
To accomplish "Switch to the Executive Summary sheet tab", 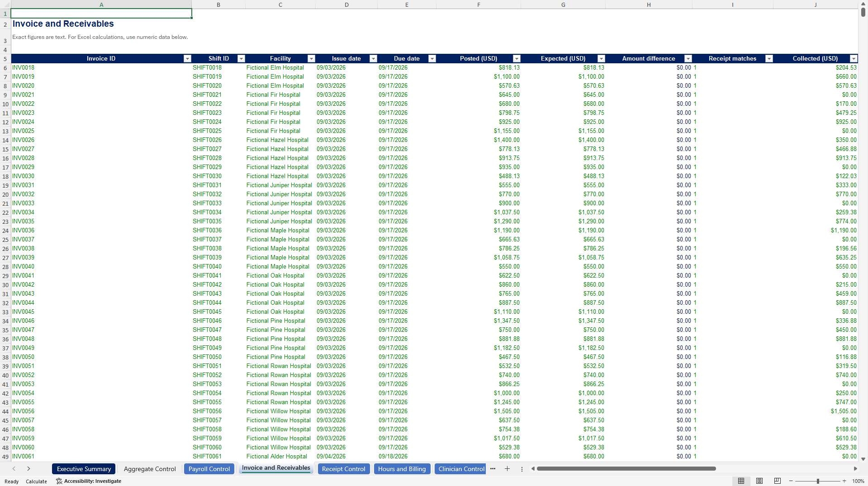I will point(84,469).
